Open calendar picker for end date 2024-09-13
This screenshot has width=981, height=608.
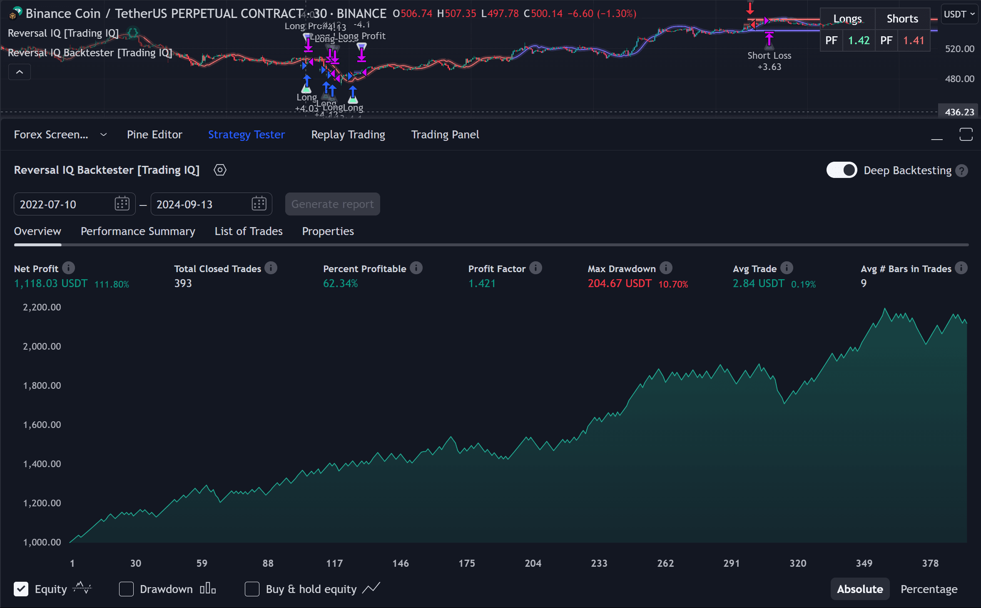click(259, 204)
